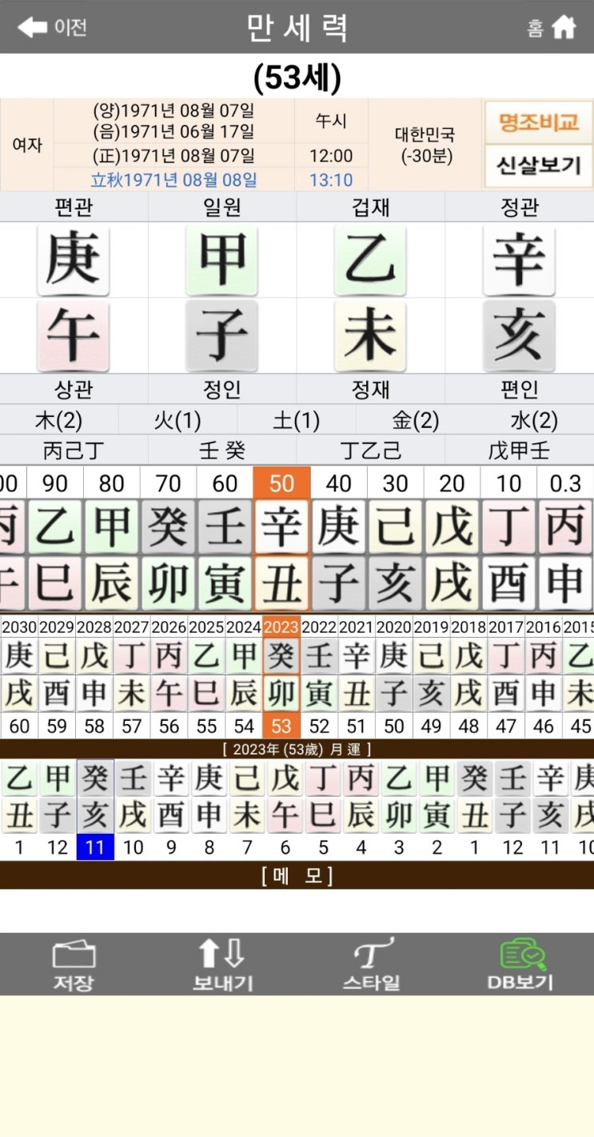Image resolution: width=594 pixels, height=1137 pixels.
Task: Select the 午 hour branch tile
Action: [73, 336]
